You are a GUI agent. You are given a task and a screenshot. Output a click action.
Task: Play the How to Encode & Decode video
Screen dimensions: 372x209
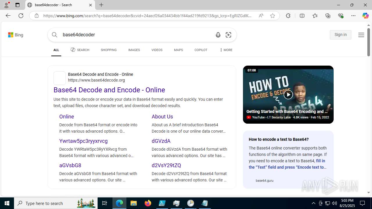click(288, 94)
